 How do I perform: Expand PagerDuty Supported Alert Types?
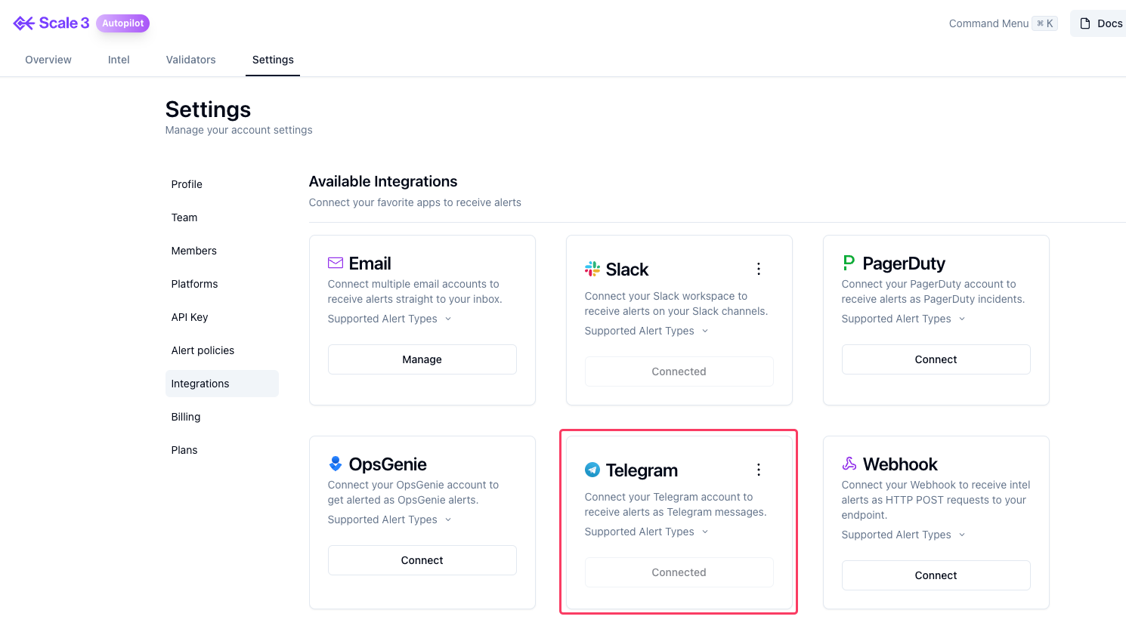tap(903, 319)
